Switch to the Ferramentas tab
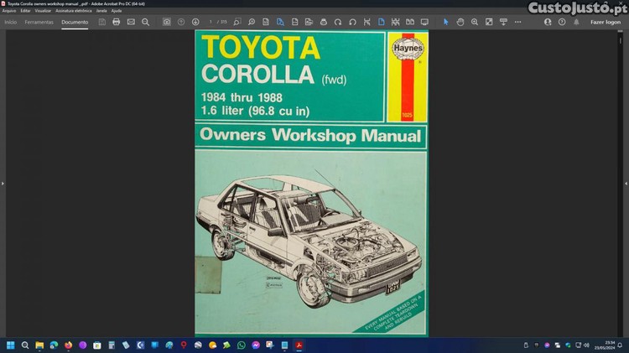This screenshot has height=353, width=629. (x=39, y=22)
